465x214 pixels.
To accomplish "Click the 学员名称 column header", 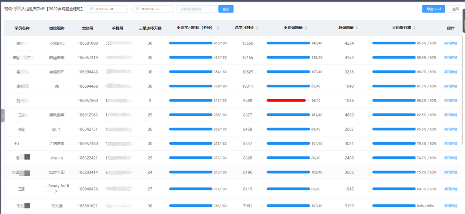I will click(x=22, y=28).
